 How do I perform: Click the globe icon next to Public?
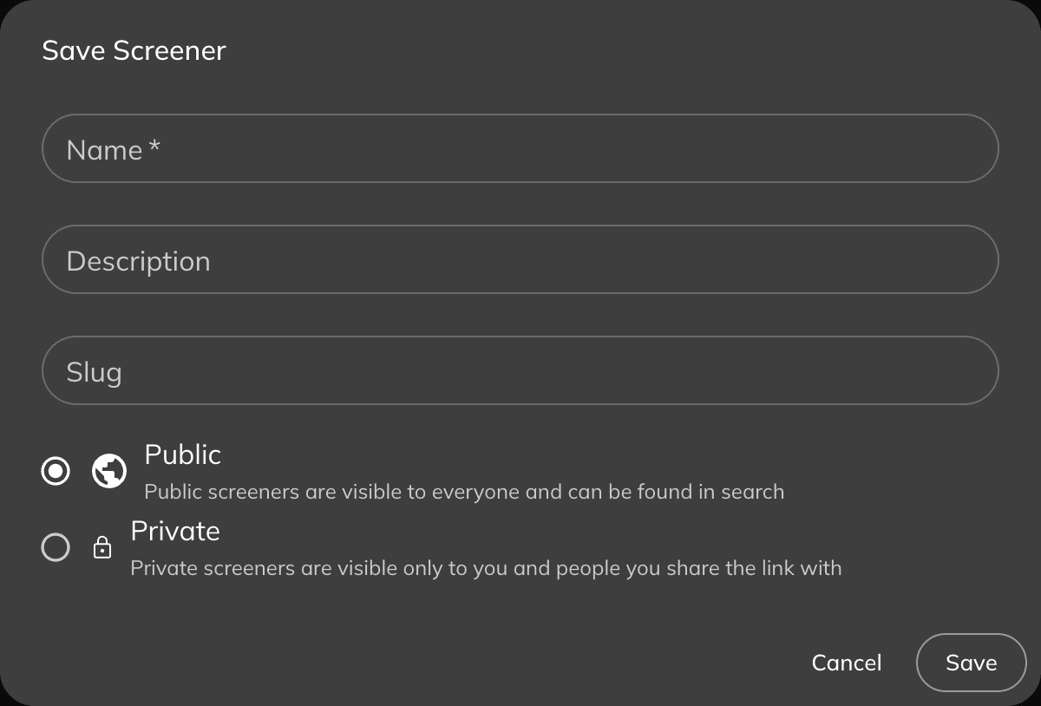click(x=108, y=471)
